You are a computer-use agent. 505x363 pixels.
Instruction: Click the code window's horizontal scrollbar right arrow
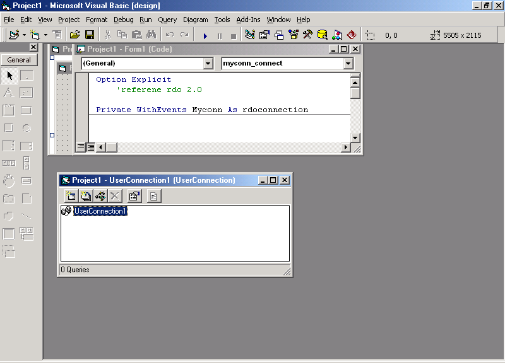(x=345, y=147)
